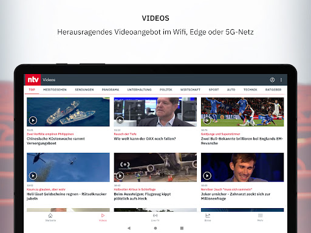
Task: Select the Videos icon in the bottom bar
Action: click(x=103, y=217)
